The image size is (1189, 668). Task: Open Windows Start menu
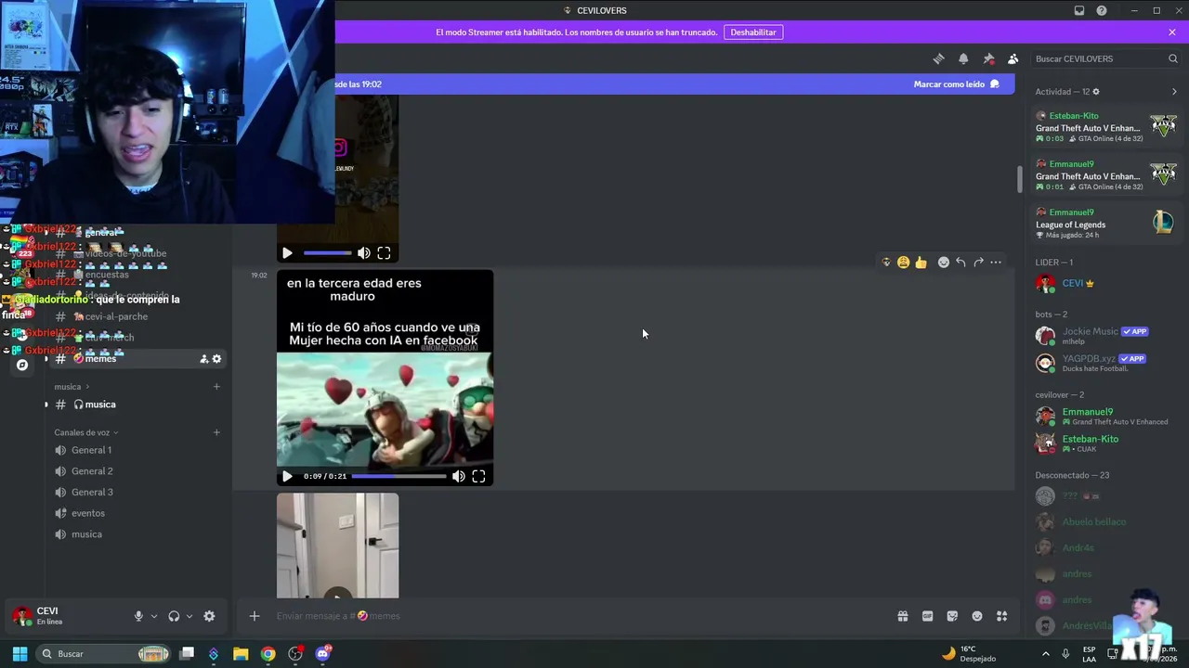20,654
